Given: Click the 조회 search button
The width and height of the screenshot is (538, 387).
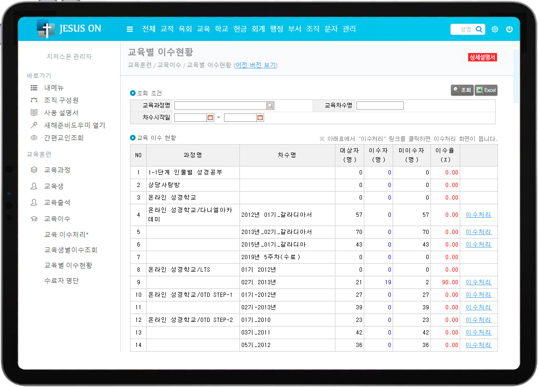Looking at the screenshot, I should click(462, 90).
